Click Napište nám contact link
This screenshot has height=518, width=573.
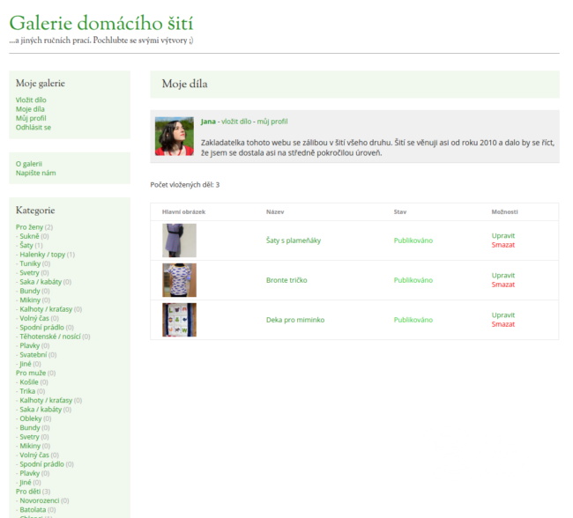point(36,173)
